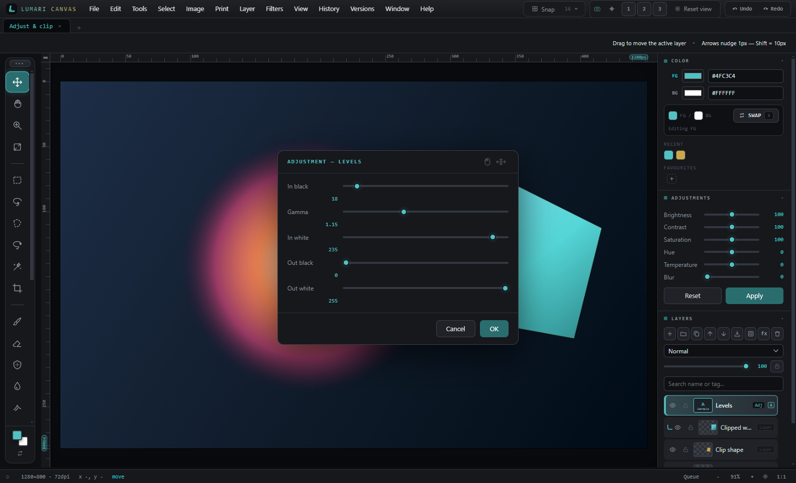Image resolution: width=796 pixels, height=483 pixels.
Task: Toggle visibility of Clip shape layer
Action: [672, 450]
